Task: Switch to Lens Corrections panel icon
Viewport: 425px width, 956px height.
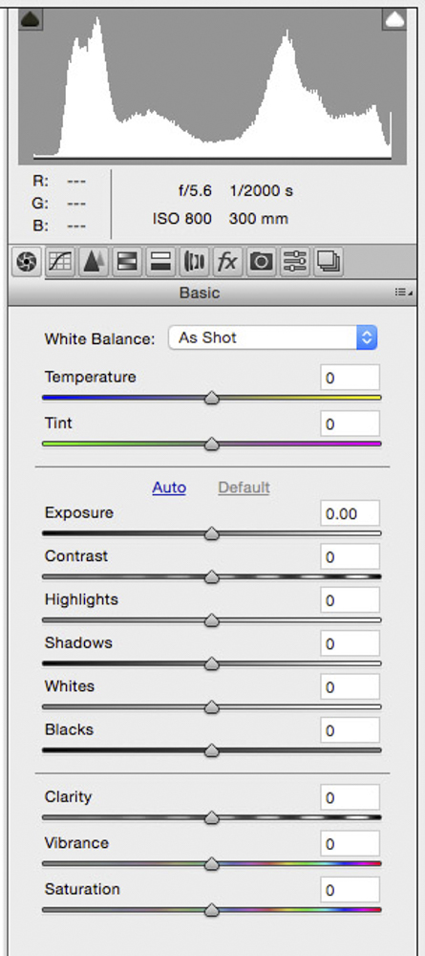Action: tap(194, 262)
